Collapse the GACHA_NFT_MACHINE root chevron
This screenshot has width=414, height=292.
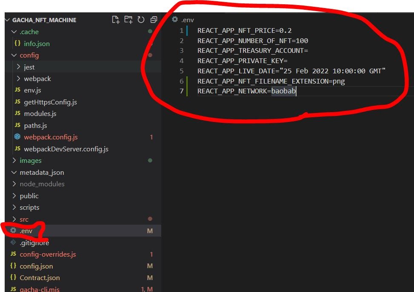(x=7, y=20)
